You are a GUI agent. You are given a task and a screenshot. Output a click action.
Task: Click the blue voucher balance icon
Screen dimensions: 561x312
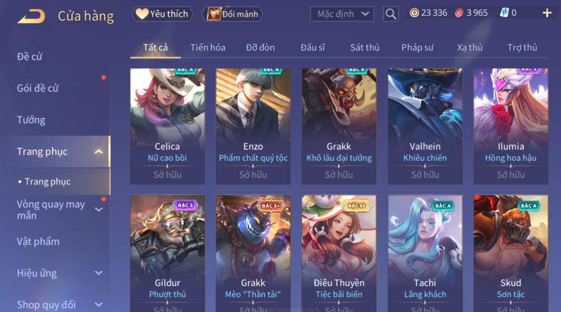coord(504,13)
